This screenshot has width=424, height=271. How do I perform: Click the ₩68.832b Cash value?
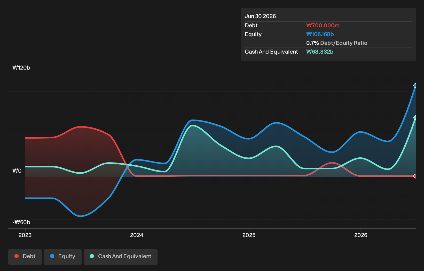[x=320, y=52]
